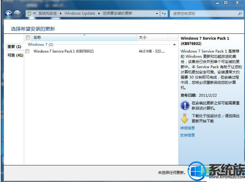Open the 支持信息 link
This screenshot has width=245, height=182.
click(187, 135)
